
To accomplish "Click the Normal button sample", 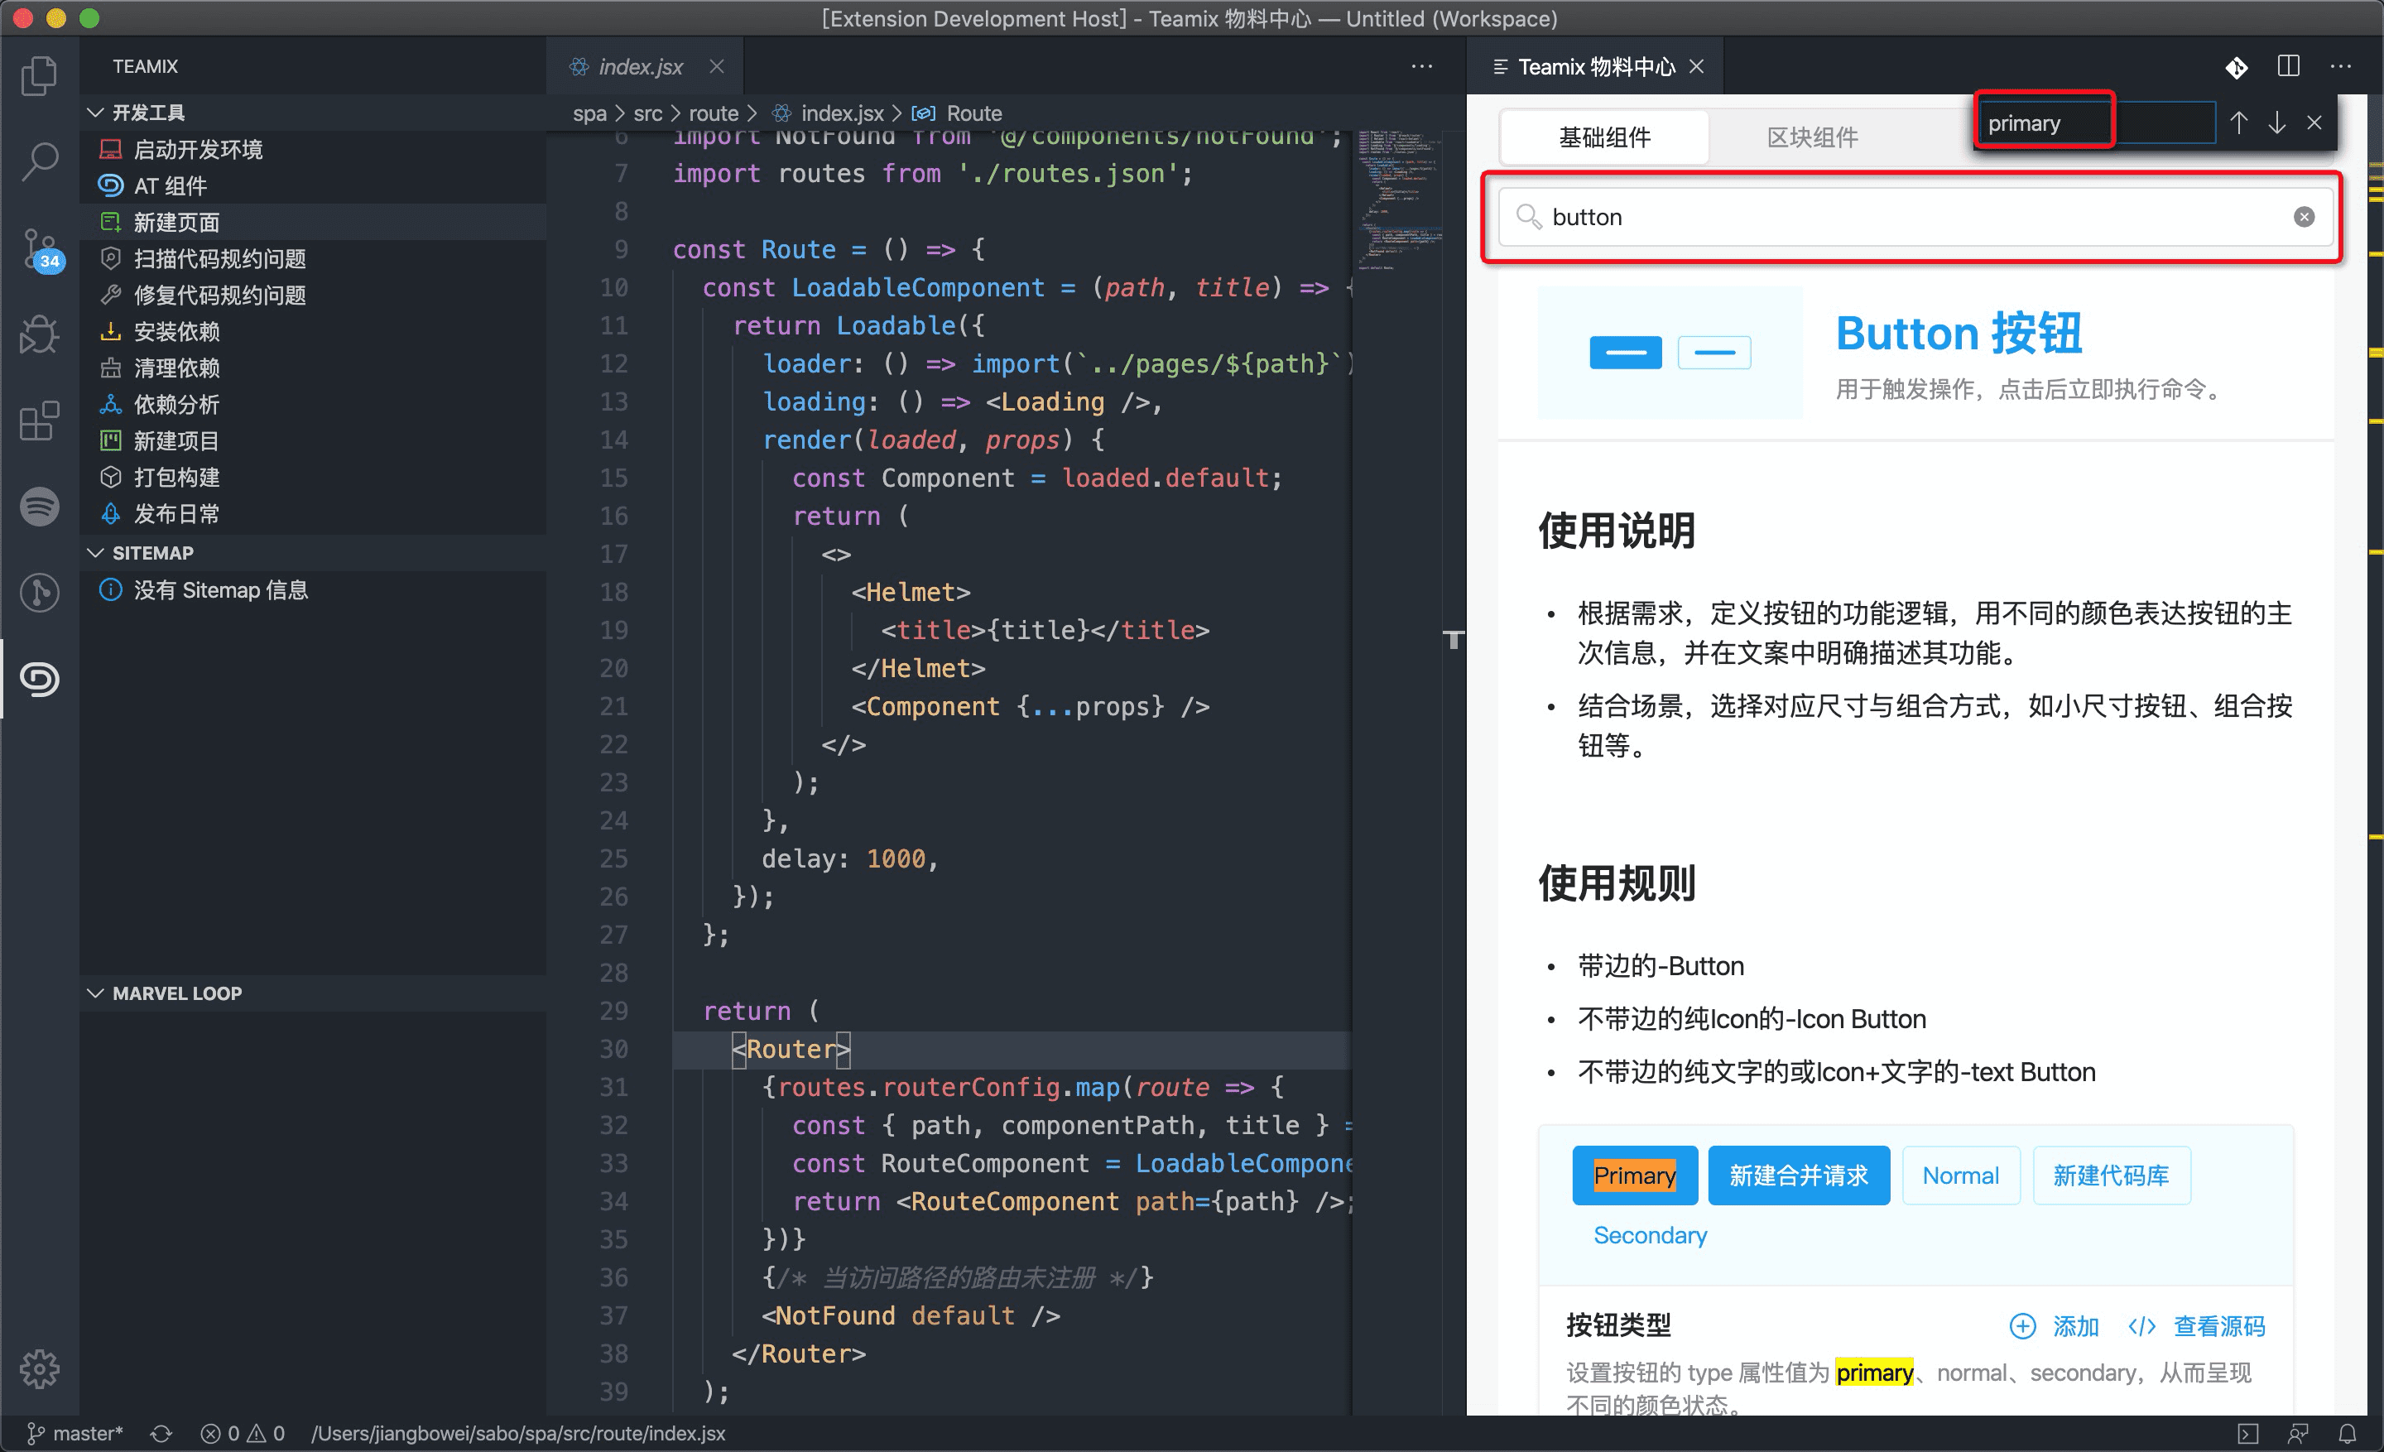I will click(1960, 1176).
